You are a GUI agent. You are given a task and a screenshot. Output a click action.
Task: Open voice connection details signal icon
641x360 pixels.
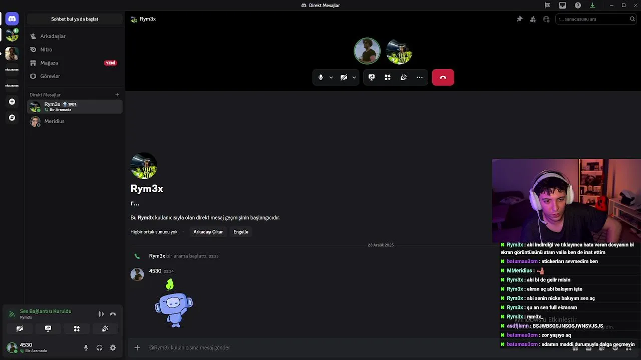click(12, 314)
